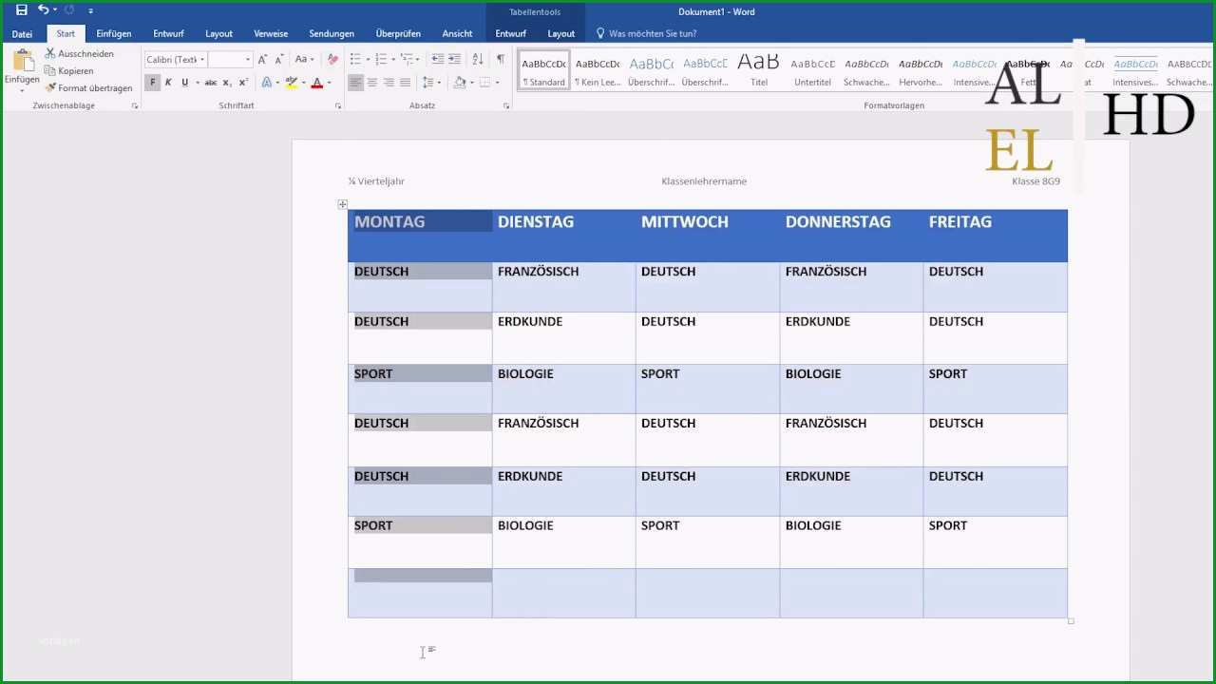1216x684 pixels.
Task: Clear all formatting with eraser icon
Action: (332, 59)
